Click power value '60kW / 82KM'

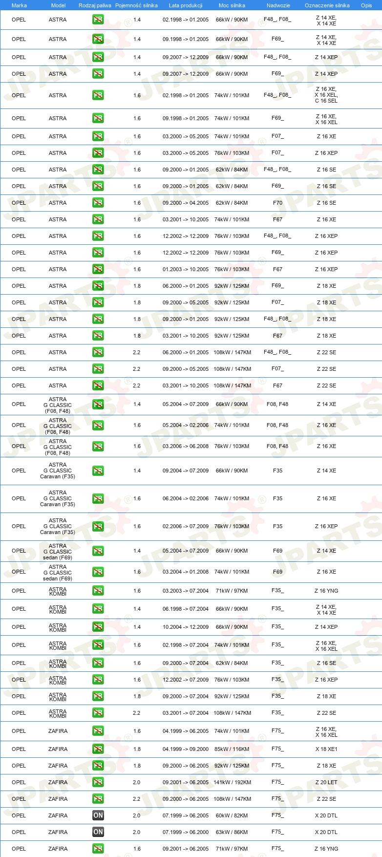pos(232,815)
